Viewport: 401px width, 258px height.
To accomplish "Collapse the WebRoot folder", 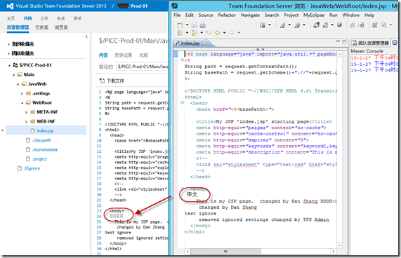I will [22, 103].
